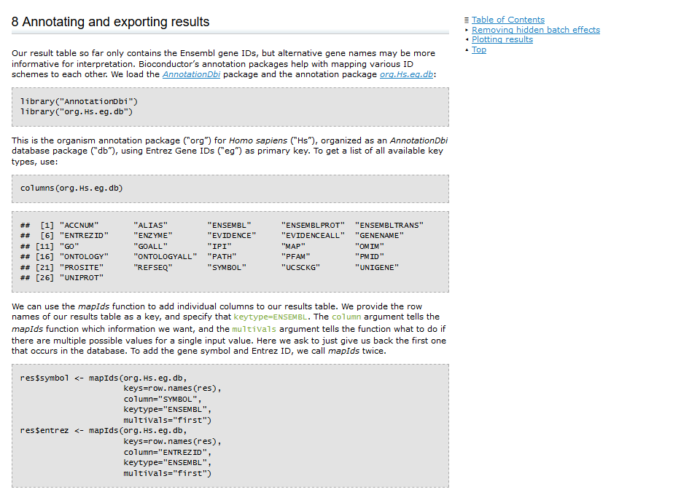Open the Table of Contents link
Image resolution: width=681 pixels, height=492 pixels.
coord(507,20)
